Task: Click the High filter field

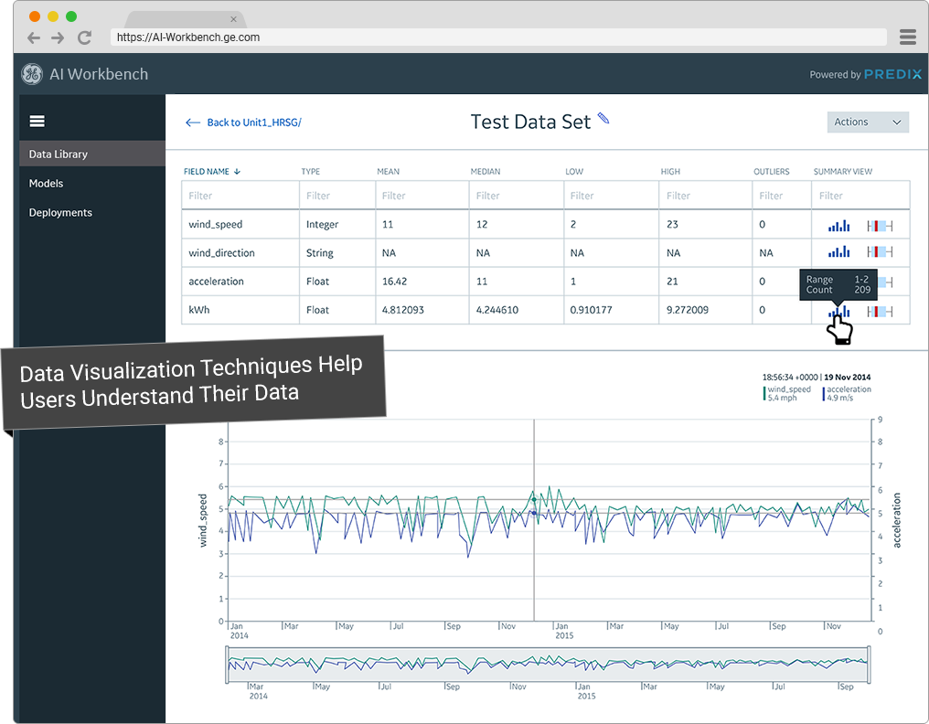Action: pyautogui.click(x=705, y=196)
